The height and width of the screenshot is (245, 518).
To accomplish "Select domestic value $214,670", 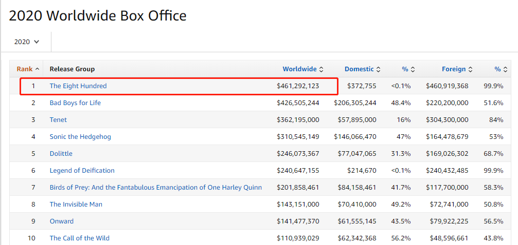I will [x=362, y=171].
